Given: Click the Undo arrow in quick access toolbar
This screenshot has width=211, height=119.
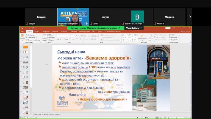Looking at the screenshot, I should click(26, 28).
